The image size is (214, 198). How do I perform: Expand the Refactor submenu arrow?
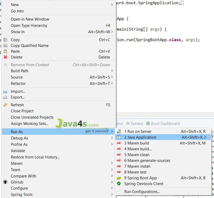coord(112,83)
